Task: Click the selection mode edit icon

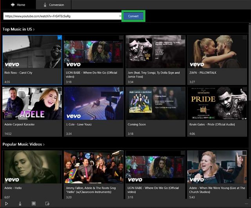Action: (x=47, y=204)
